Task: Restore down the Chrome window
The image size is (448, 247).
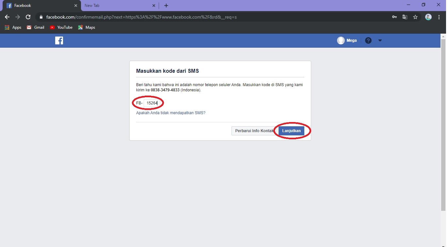Action: (424, 5)
